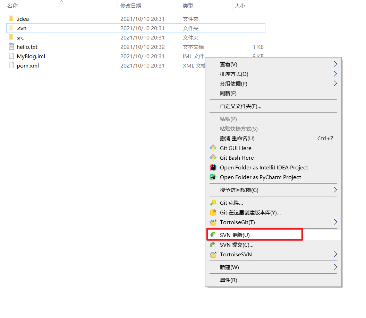Click the 1 KB size cell
This screenshot has width=366, height=318.
(x=258, y=47)
